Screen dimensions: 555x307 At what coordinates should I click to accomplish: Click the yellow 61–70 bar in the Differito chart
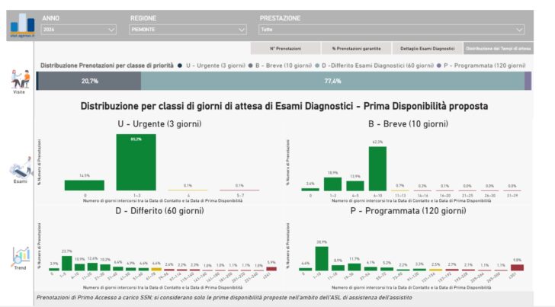click(156, 269)
